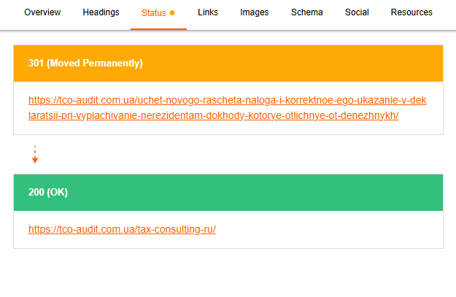The image size is (456, 297).
Task: Select the Status tab
Action: (154, 13)
